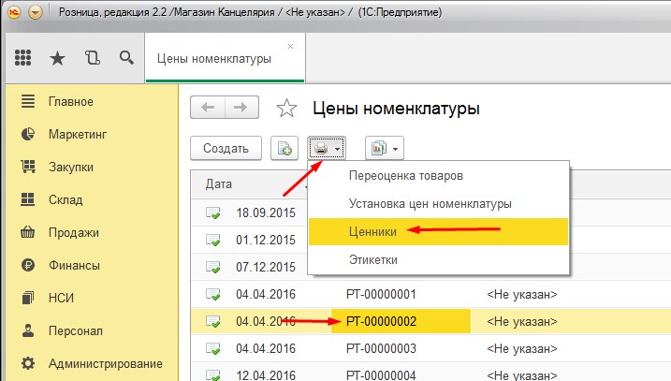This screenshot has height=381, width=671.
Task: Create a new item by copying with the icon
Action: point(284,148)
